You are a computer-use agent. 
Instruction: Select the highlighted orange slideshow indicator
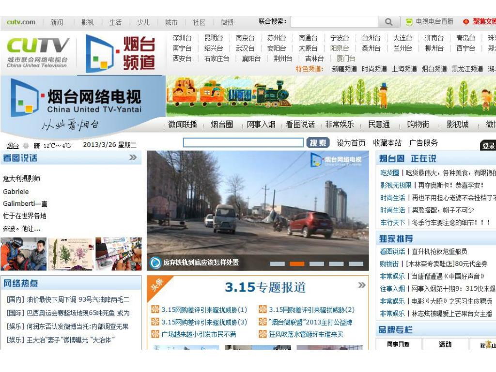(297, 264)
